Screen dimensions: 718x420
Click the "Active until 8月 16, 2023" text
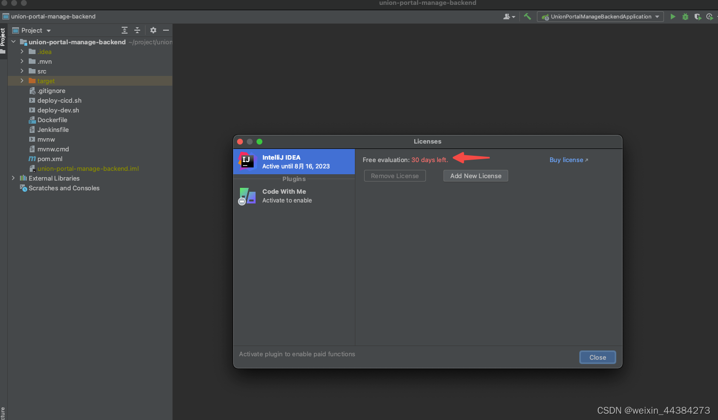pyautogui.click(x=296, y=166)
